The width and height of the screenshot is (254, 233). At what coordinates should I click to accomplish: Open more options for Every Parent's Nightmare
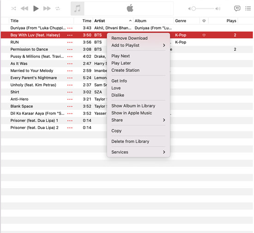(x=70, y=78)
